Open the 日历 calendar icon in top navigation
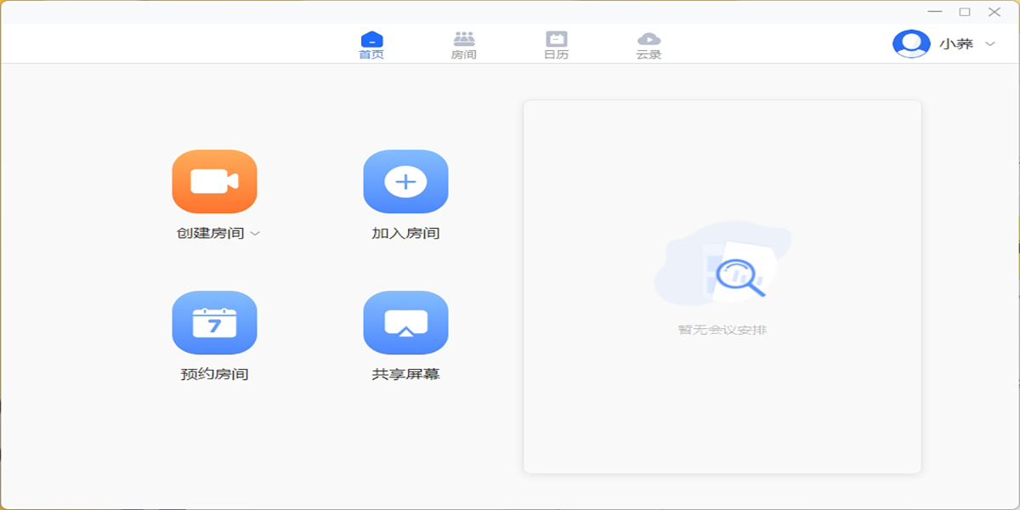This screenshot has width=1020, height=510. pyautogui.click(x=556, y=39)
